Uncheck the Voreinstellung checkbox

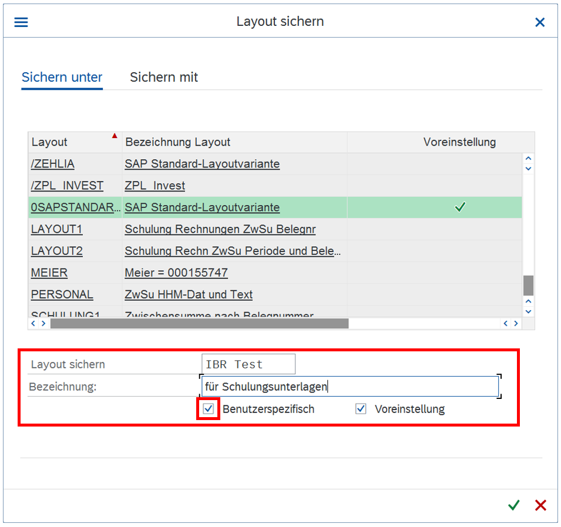point(361,409)
